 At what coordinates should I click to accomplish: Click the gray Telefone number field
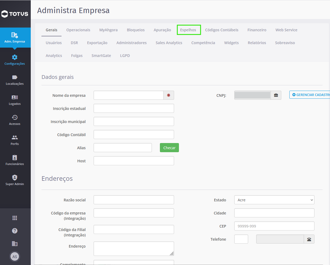coord(280,239)
